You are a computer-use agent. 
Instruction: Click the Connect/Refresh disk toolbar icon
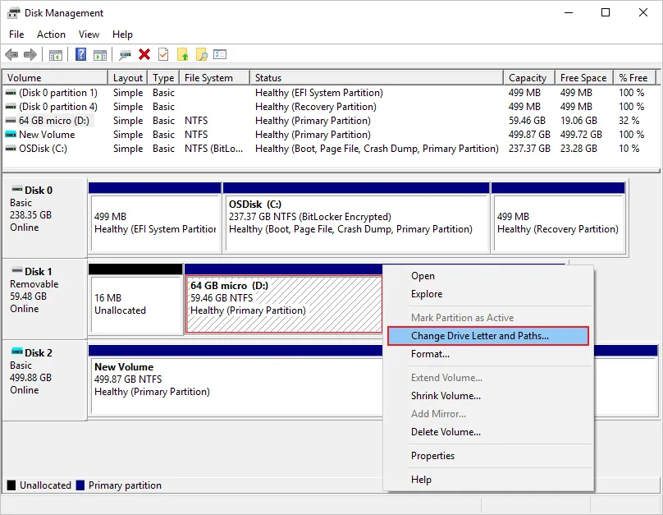click(125, 55)
